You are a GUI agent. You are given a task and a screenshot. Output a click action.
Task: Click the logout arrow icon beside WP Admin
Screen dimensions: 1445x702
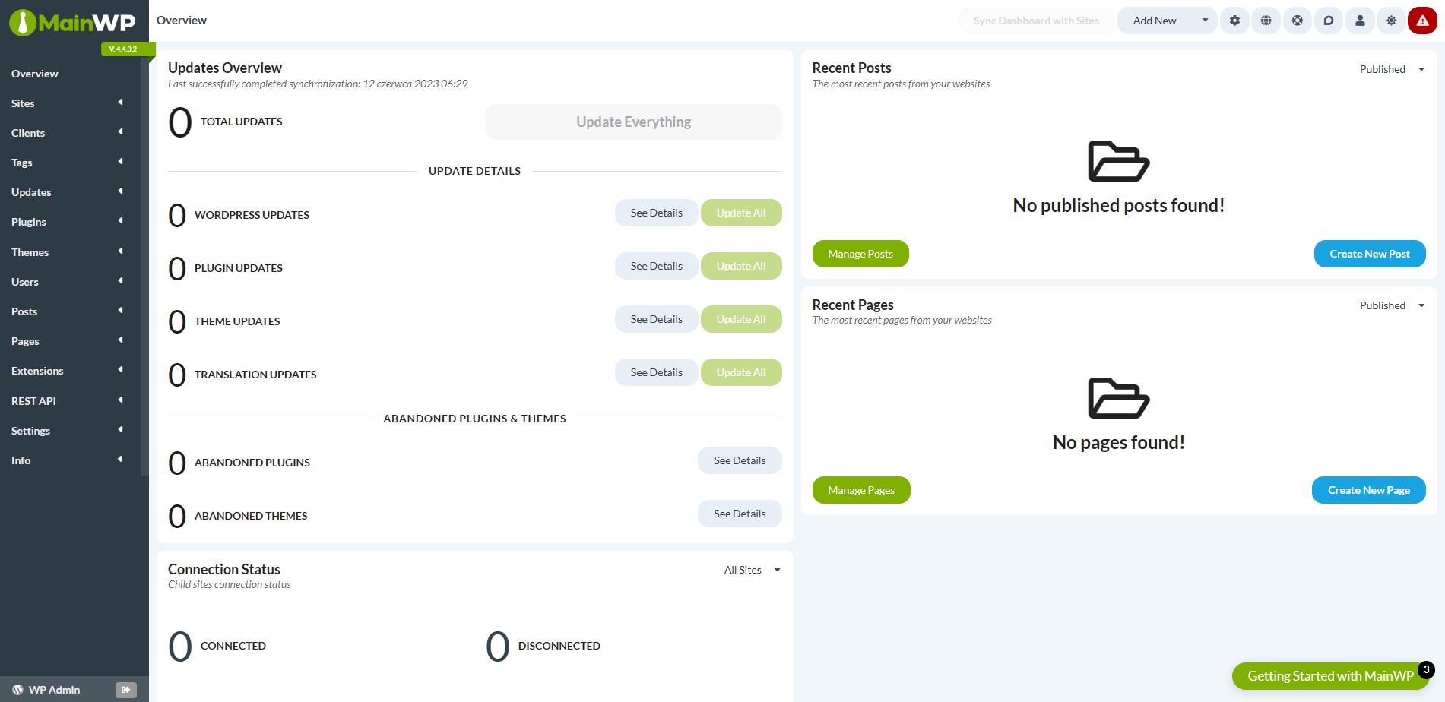tap(126, 690)
